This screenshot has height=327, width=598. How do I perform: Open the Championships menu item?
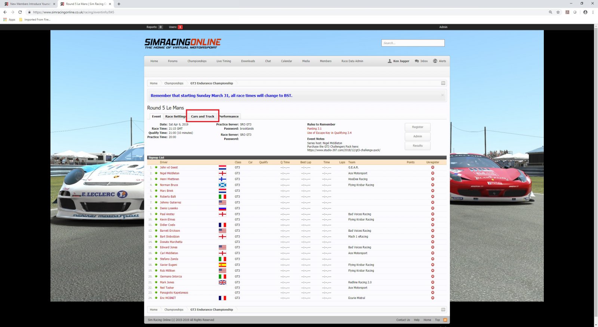pyautogui.click(x=197, y=61)
